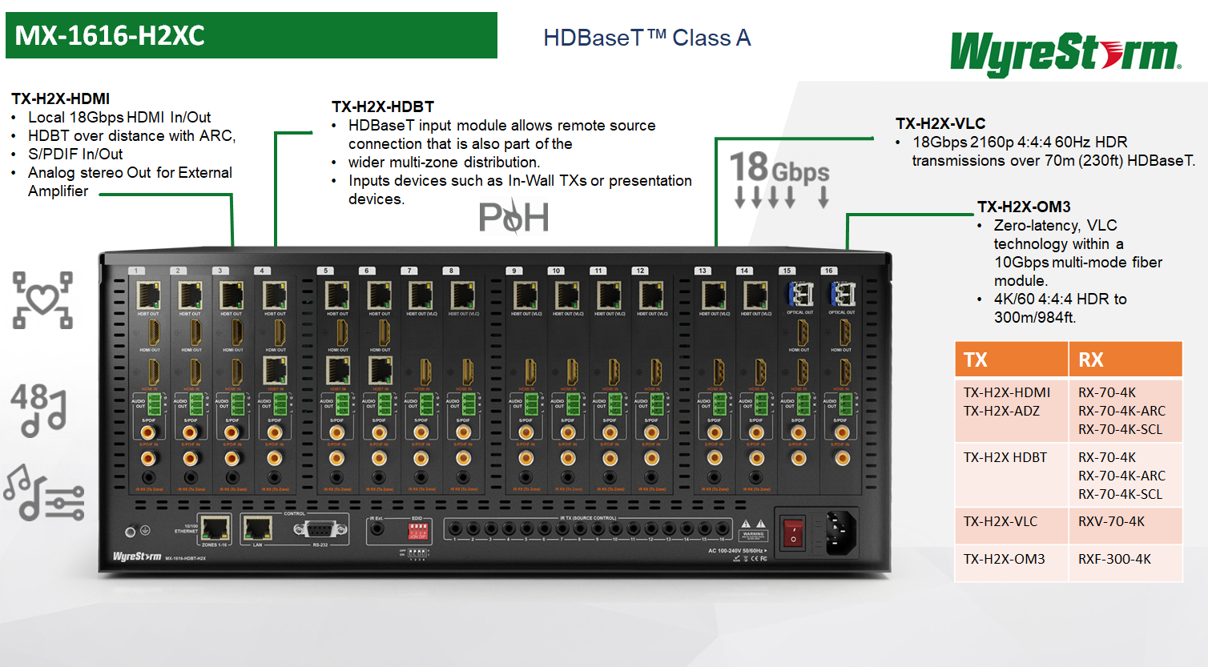Click RXF-300-4K in the RX column
The height and width of the screenshot is (667, 1208).
[1114, 559]
